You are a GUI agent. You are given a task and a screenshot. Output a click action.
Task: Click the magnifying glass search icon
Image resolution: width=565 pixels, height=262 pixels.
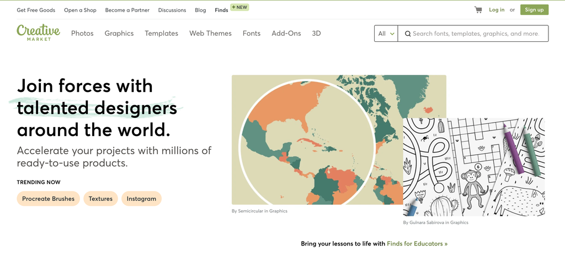coord(408,34)
